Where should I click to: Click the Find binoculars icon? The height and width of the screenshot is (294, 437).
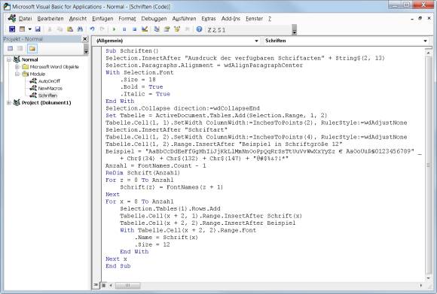(x=80, y=29)
